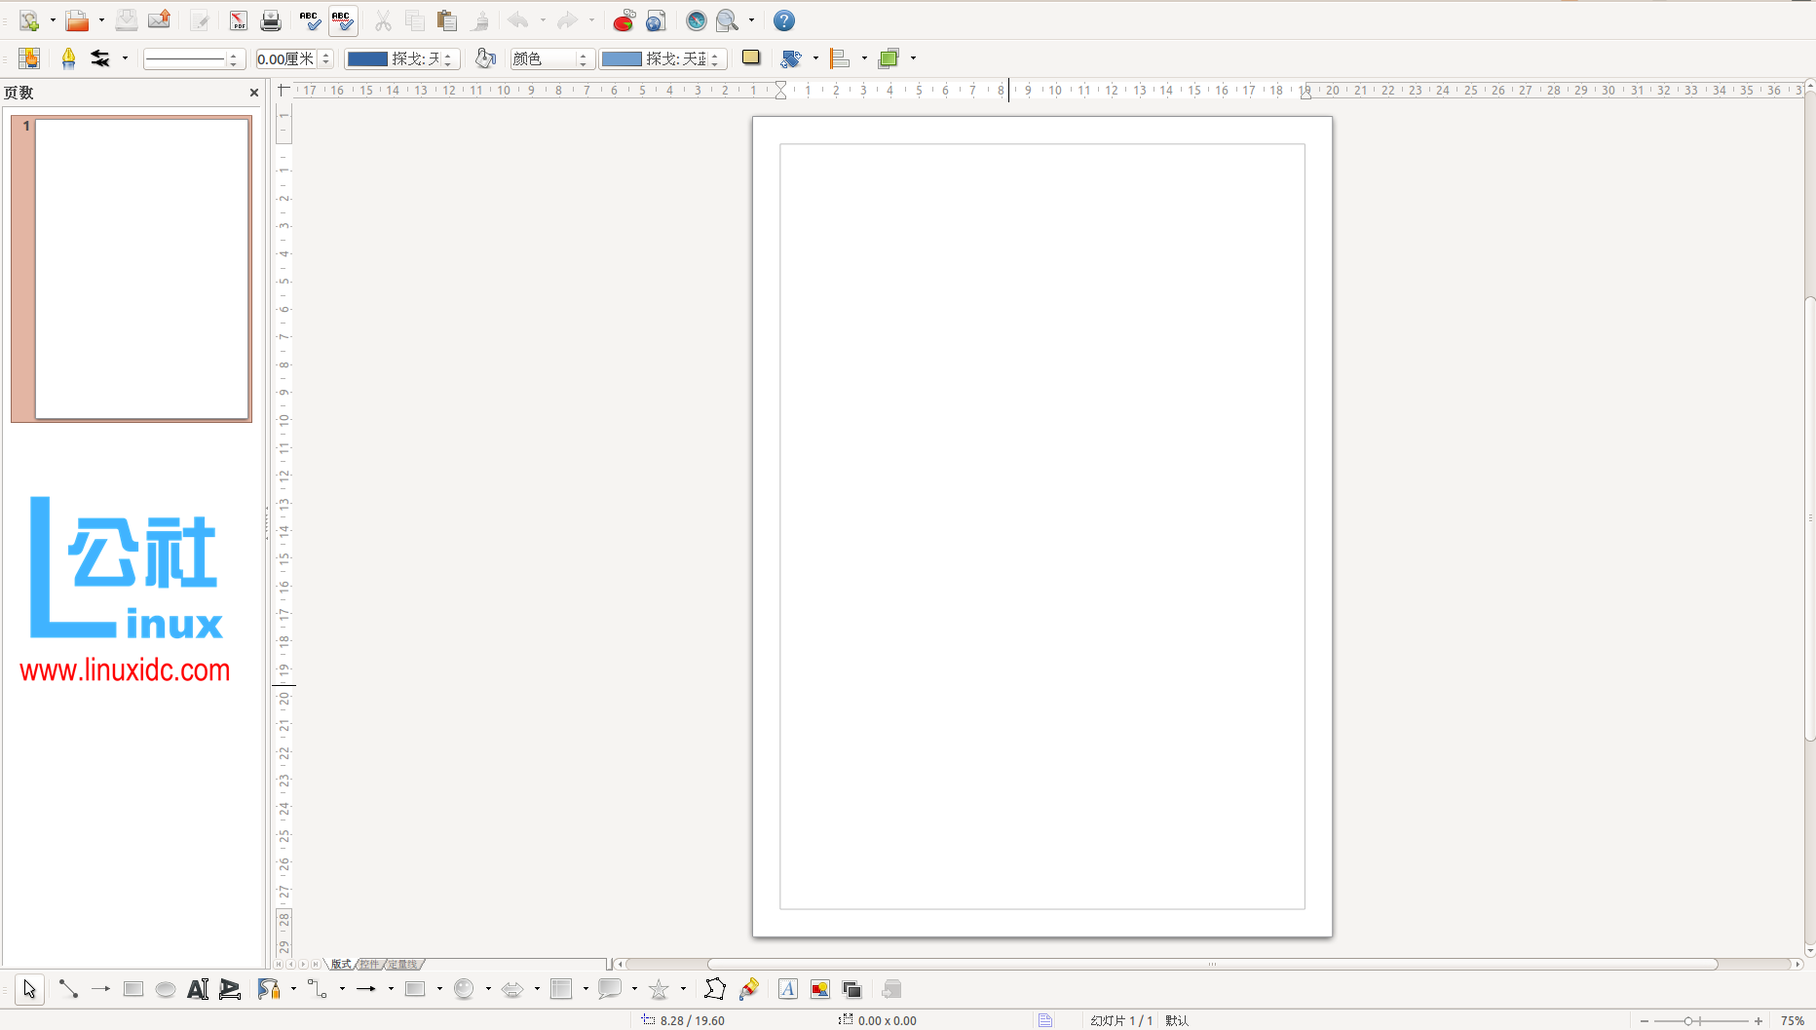This screenshot has height=1030, width=1816.
Task: Toggle the grid display icon
Action: click(x=29, y=58)
